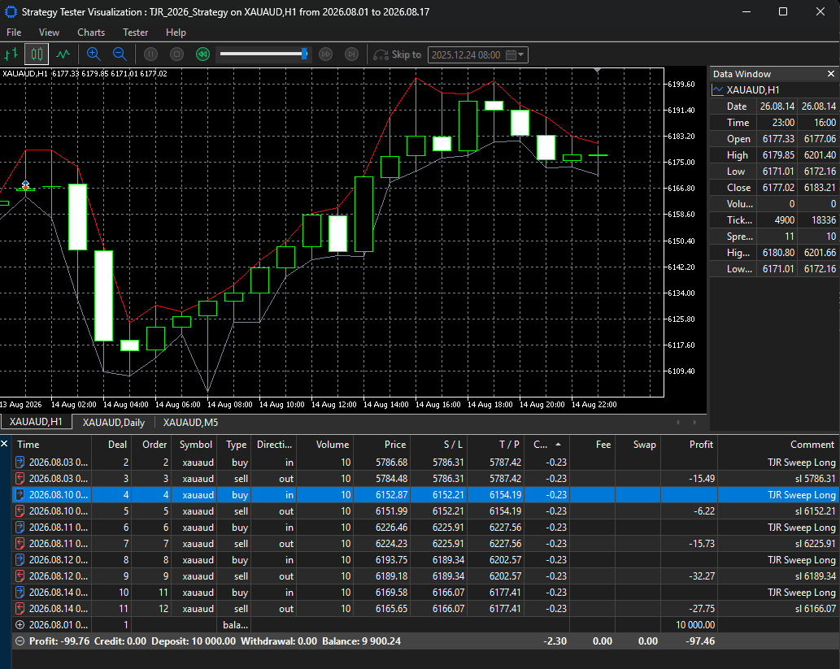Stop the strategy test
840x669 pixels.
[x=176, y=54]
